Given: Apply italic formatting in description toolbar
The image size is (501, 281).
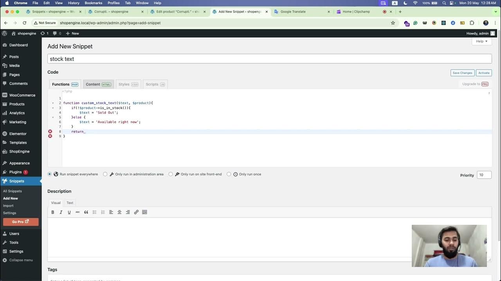Looking at the screenshot, I should click(x=61, y=212).
